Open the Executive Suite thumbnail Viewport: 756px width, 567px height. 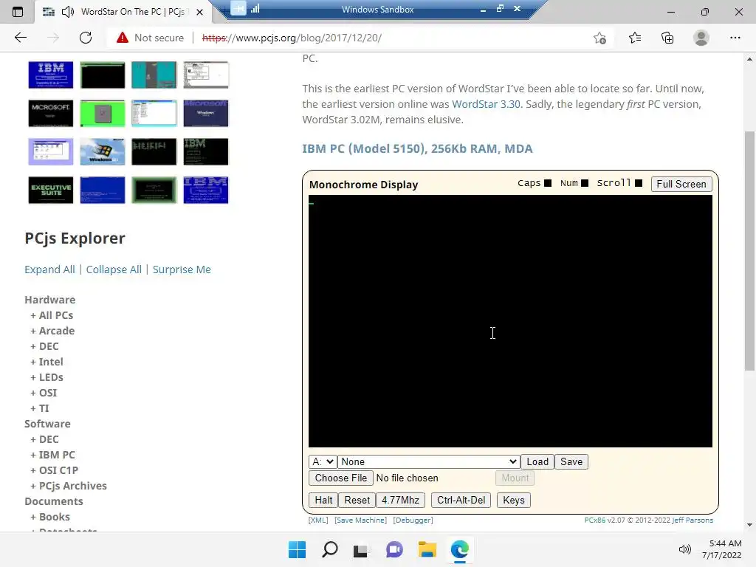click(x=51, y=190)
